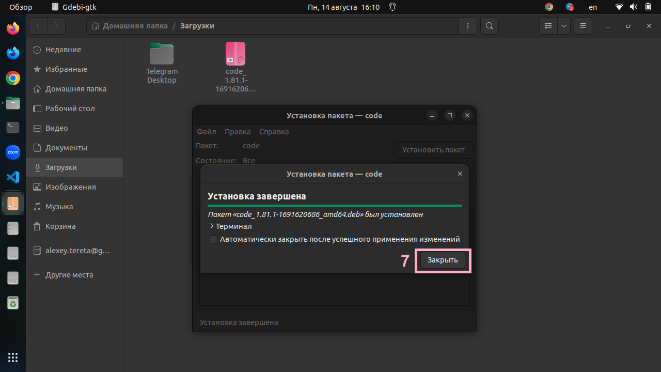The image size is (661, 372).
Task: Expand the Терминал section
Action: tap(231, 226)
